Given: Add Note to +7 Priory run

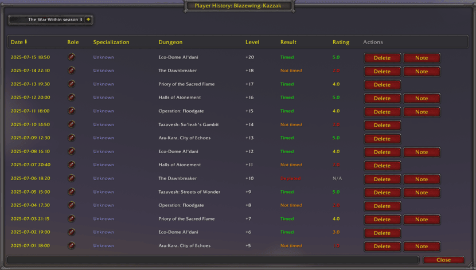Looking at the screenshot, I should coord(422,220).
